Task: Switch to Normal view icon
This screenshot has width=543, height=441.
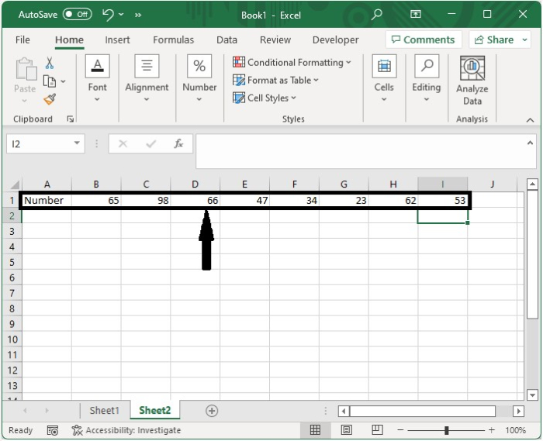Action: 315,430
